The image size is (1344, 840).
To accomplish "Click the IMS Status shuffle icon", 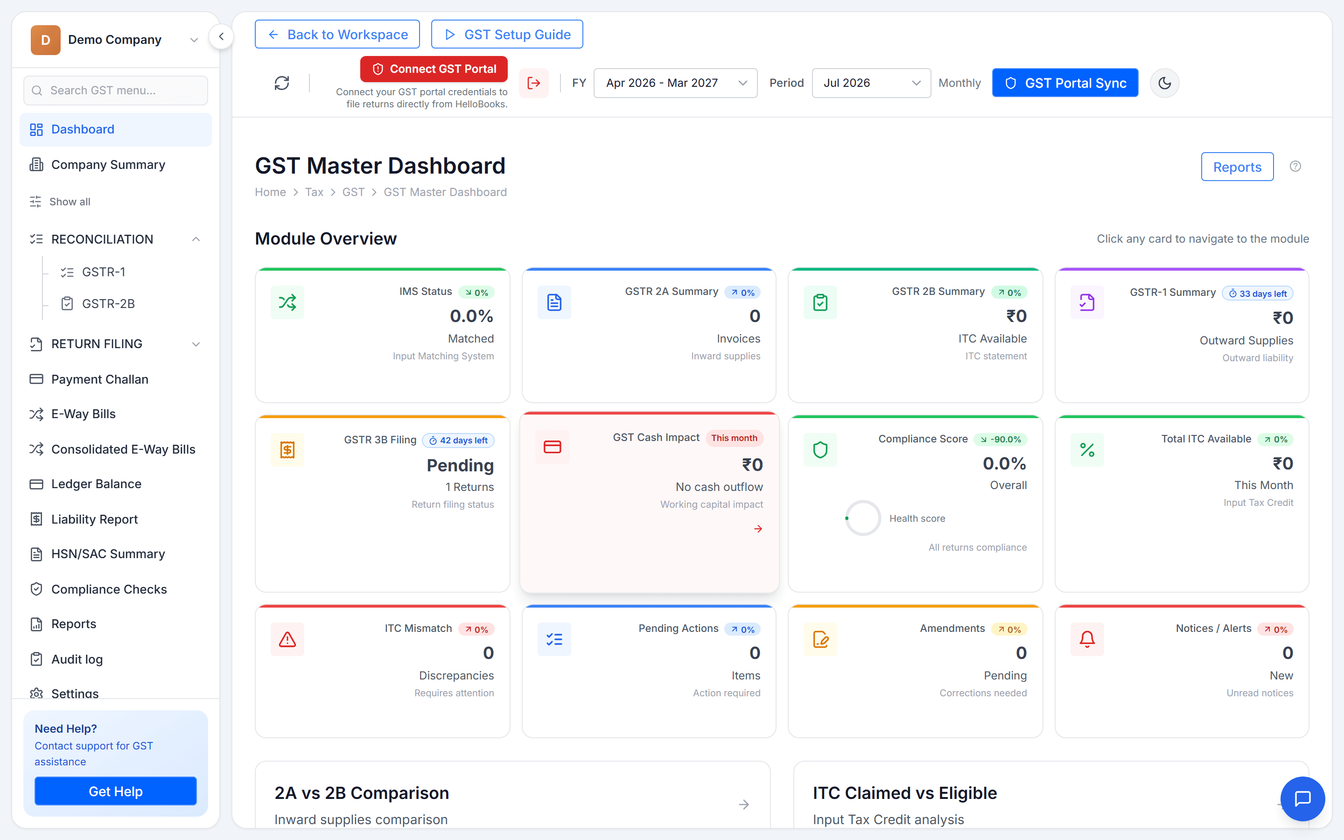I will (287, 303).
